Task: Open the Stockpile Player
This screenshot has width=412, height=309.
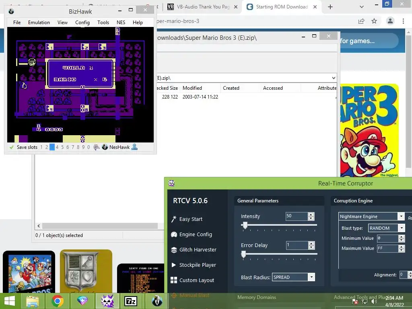Action: tap(194, 265)
